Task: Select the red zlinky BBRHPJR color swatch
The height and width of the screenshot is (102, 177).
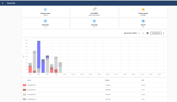Action: pyautogui.click(x=24, y=85)
